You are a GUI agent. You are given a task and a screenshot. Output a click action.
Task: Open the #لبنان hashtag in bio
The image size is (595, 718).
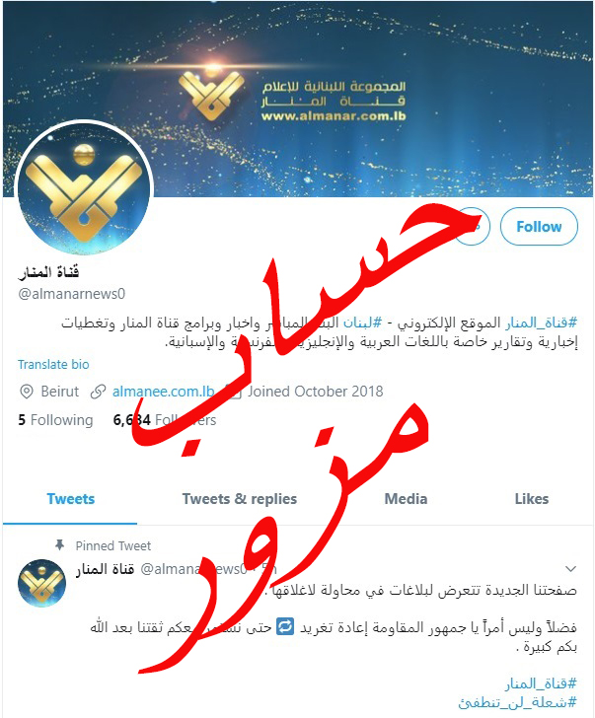click(362, 323)
